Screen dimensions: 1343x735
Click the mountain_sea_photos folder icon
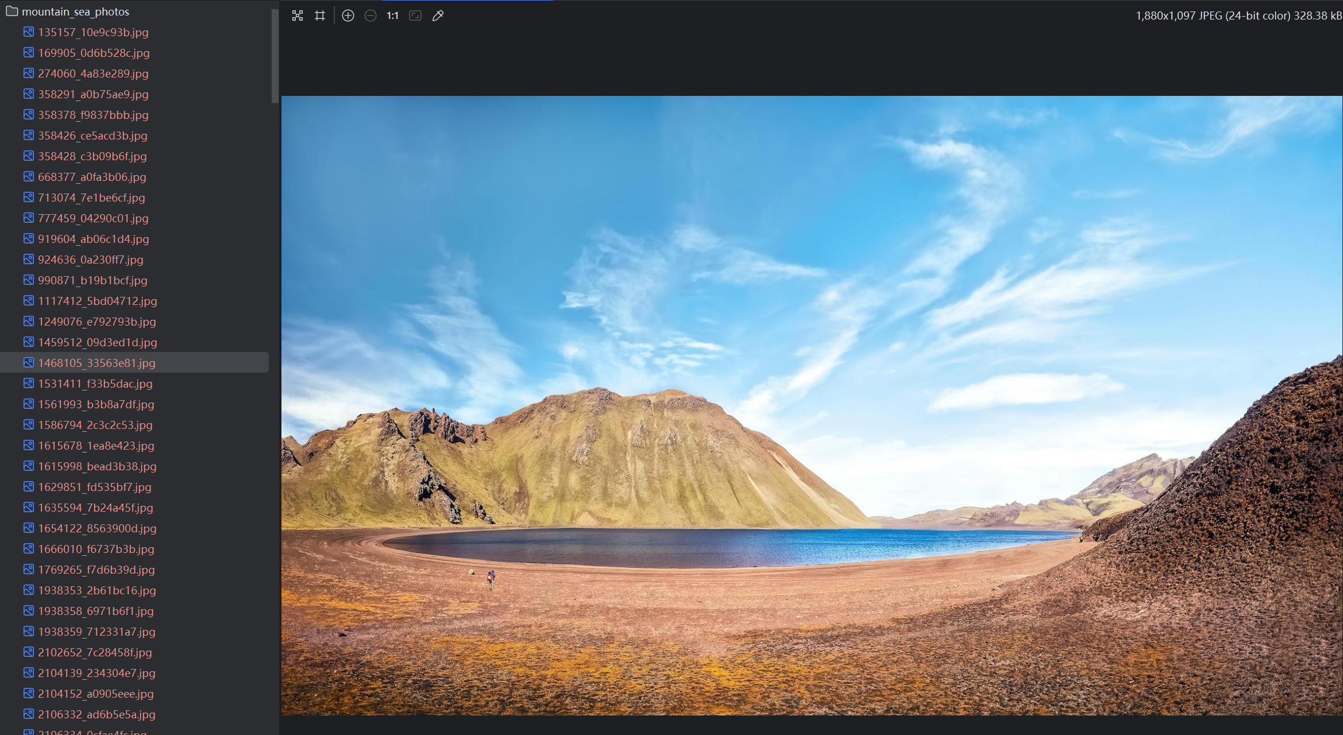tap(11, 11)
